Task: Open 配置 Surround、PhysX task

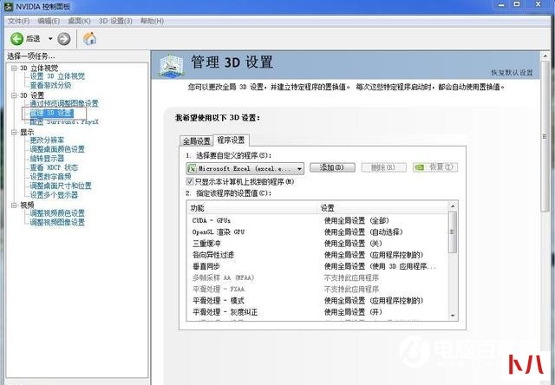Action: (x=64, y=121)
